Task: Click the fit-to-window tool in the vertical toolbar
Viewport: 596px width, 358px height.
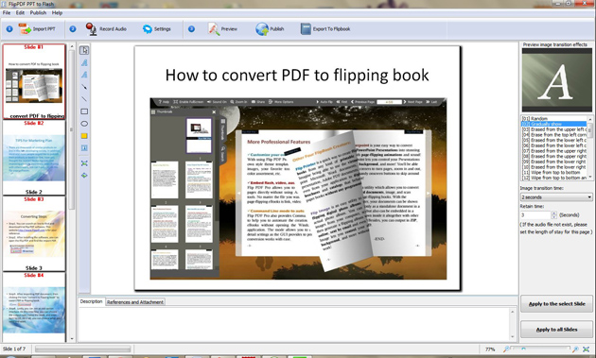Action: coord(84,162)
